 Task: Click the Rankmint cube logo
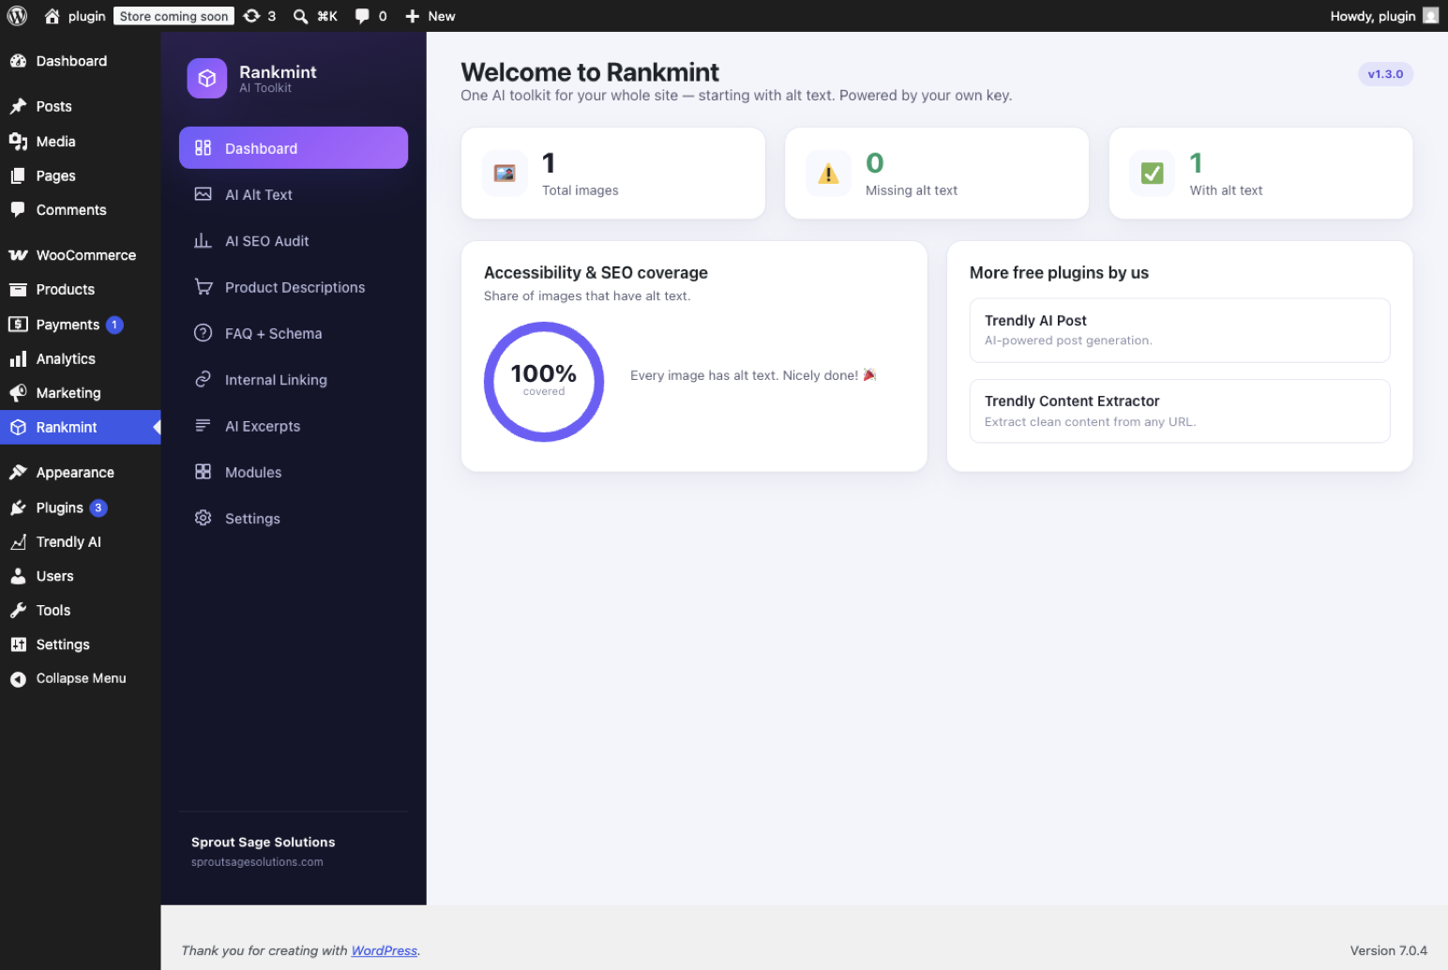click(207, 79)
